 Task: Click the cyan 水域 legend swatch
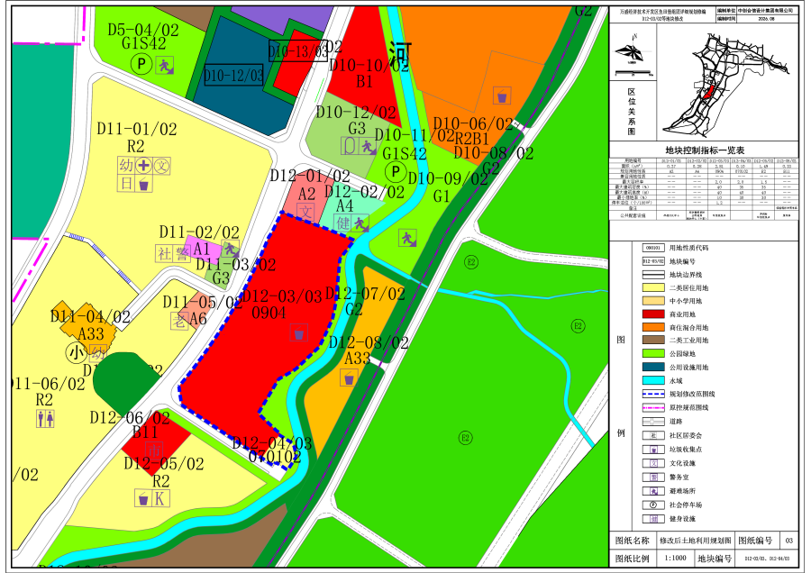coord(652,380)
